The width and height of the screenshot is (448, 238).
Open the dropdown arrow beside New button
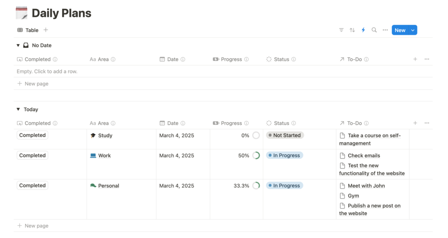click(x=413, y=30)
